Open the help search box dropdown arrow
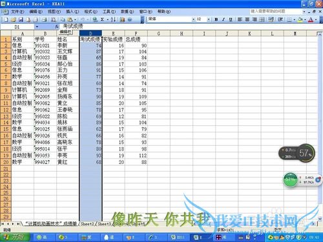The image size is (323, 242). [x=304, y=12]
